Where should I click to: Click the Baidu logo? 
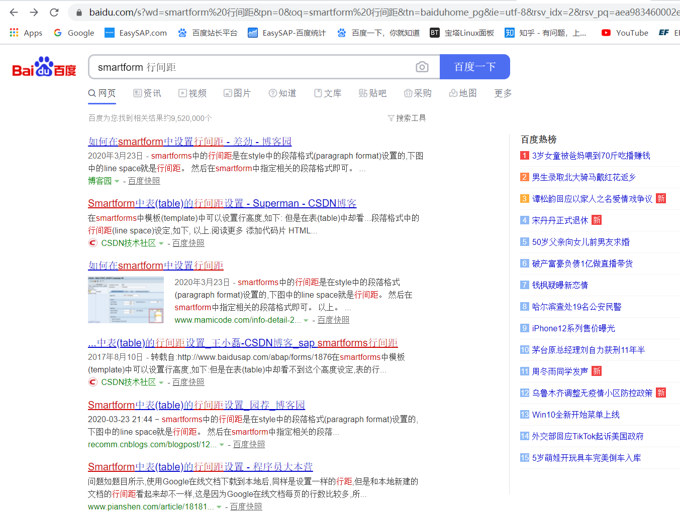[x=44, y=67]
